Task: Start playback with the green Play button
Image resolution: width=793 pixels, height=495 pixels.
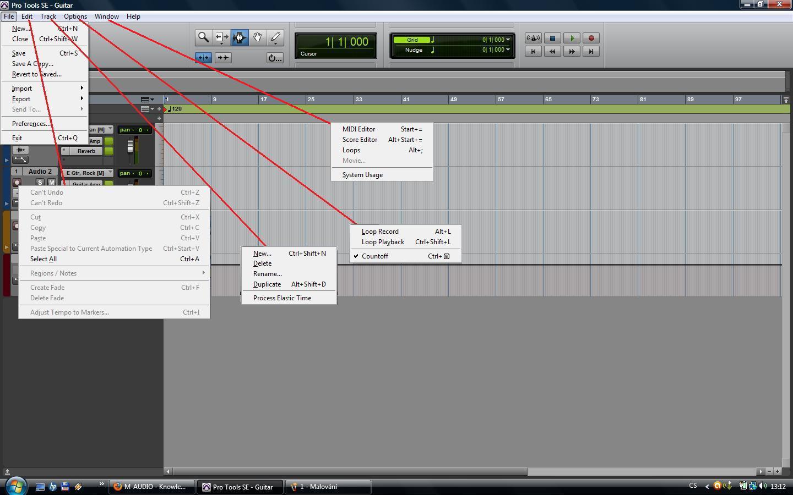Action: (572, 38)
